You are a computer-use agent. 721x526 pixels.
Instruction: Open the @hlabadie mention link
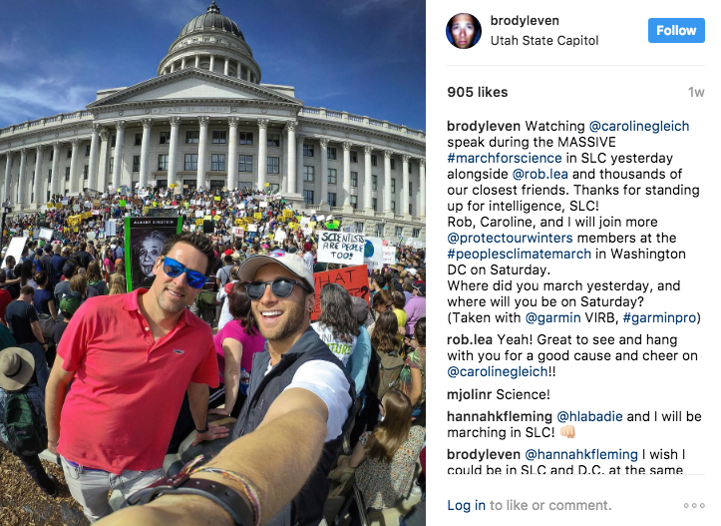(589, 416)
